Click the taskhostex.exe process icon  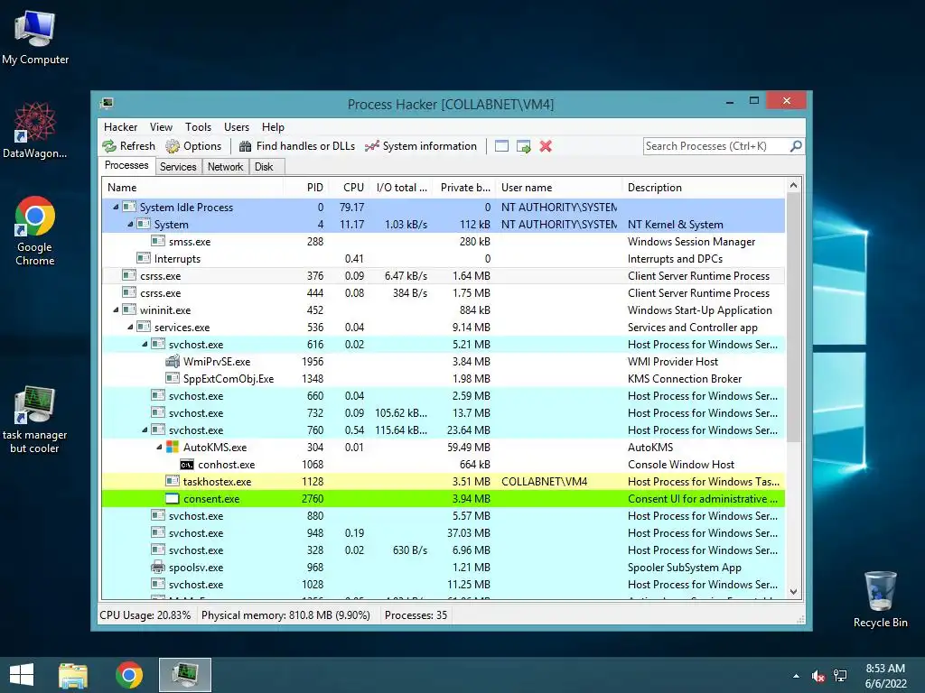tap(173, 482)
